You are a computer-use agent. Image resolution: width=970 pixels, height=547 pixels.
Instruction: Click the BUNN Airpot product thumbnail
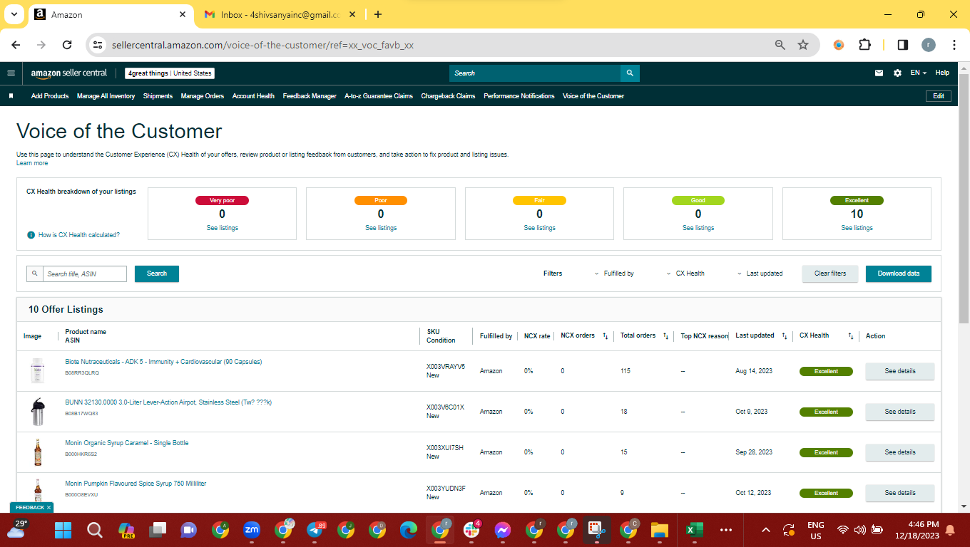pos(37,412)
